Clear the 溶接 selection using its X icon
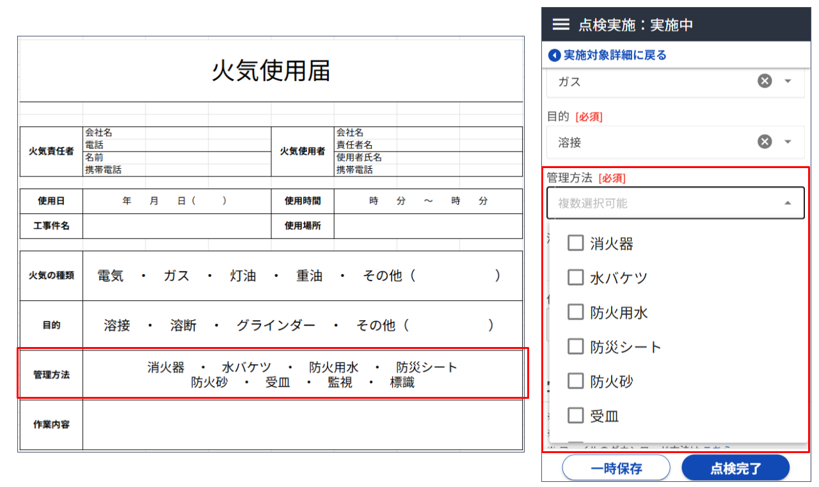This screenshot has width=819, height=487. tap(764, 141)
